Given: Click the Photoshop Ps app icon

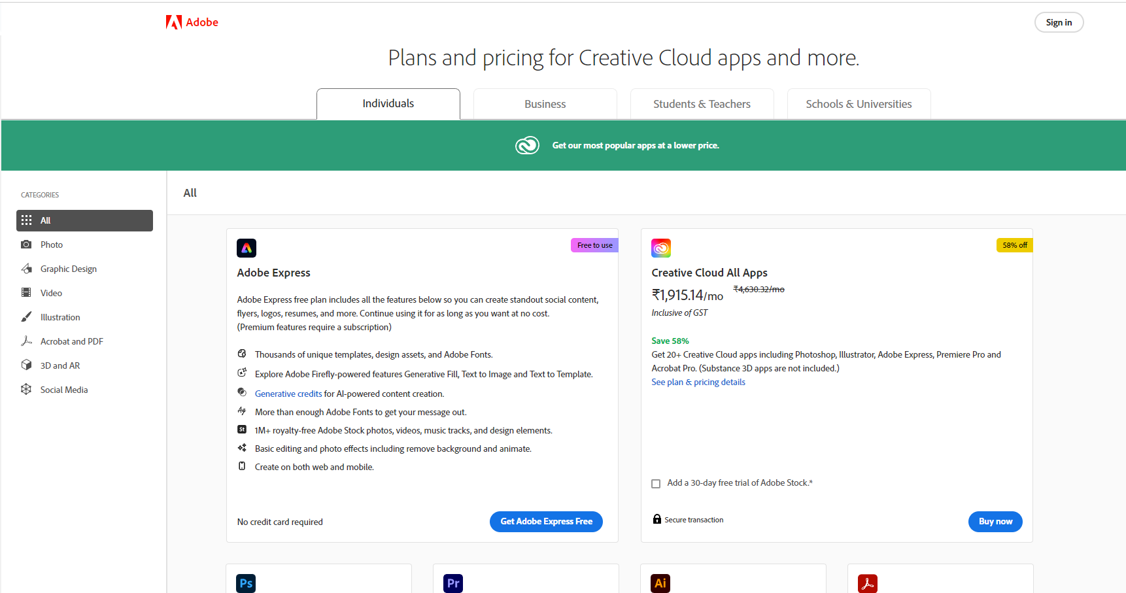Looking at the screenshot, I should coord(246,583).
